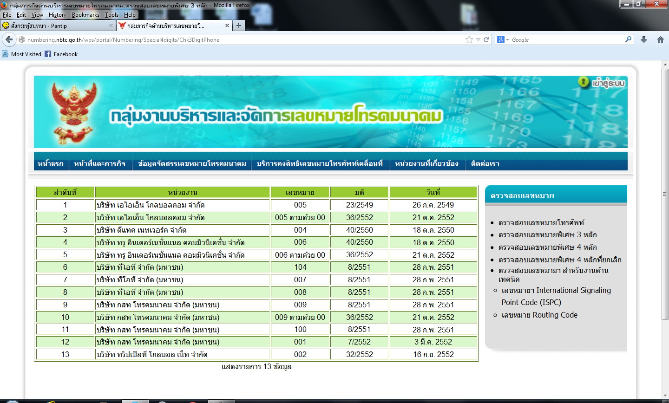Click the 005 ตามด้วย 00 number cell

pos(300,217)
